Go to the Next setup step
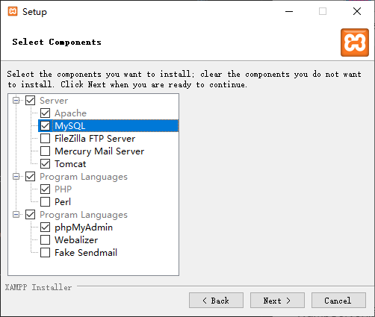375x317 pixels. click(277, 301)
